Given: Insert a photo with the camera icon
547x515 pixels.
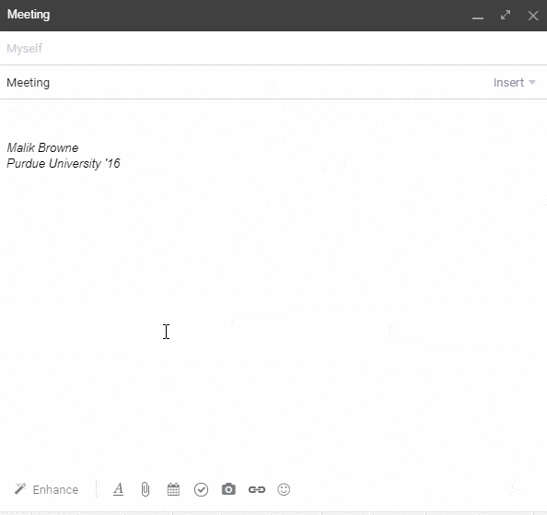Looking at the screenshot, I should pos(228,489).
